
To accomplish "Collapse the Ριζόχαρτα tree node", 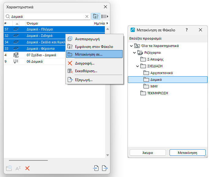I will [x=134, y=53].
